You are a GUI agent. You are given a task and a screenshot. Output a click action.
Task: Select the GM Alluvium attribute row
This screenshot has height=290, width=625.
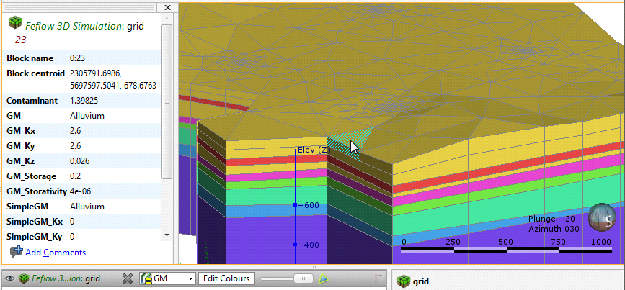click(x=83, y=115)
